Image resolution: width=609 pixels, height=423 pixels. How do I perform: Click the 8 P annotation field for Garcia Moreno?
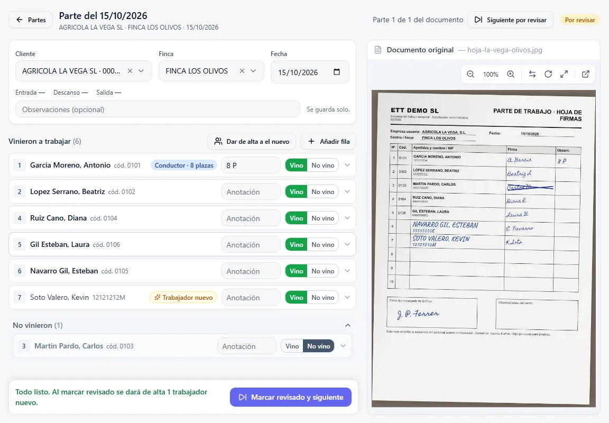click(251, 165)
